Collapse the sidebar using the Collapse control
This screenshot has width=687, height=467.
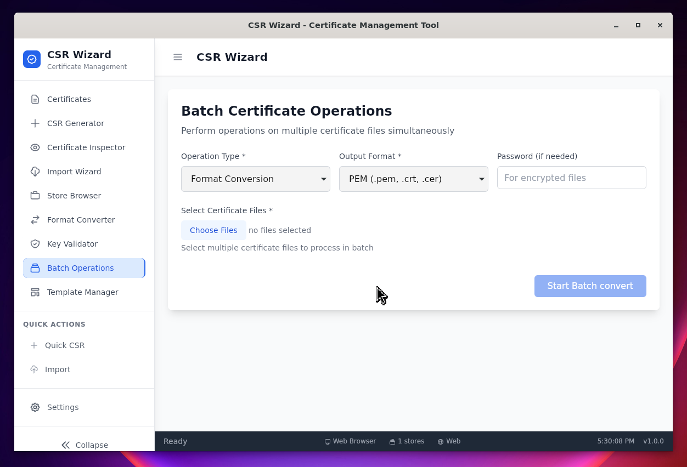(x=85, y=445)
